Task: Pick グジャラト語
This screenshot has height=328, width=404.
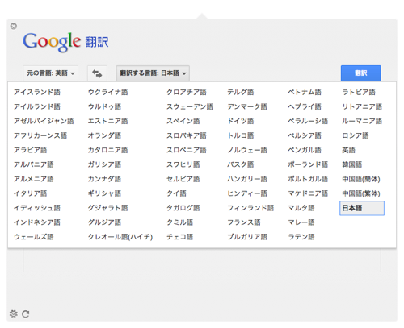Action: [x=108, y=208]
